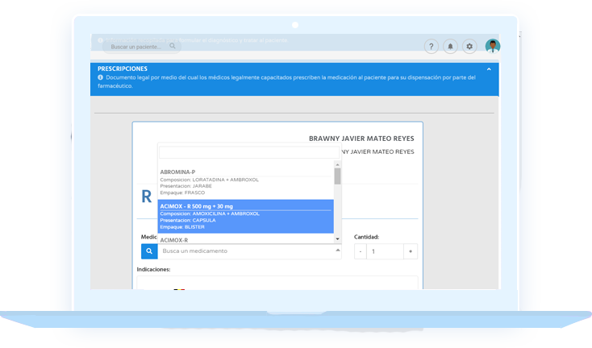Image resolution: width=592 pixels, height=348 pixels.
Task: Decrease quantity with minus button
Action: coord(360,251)
